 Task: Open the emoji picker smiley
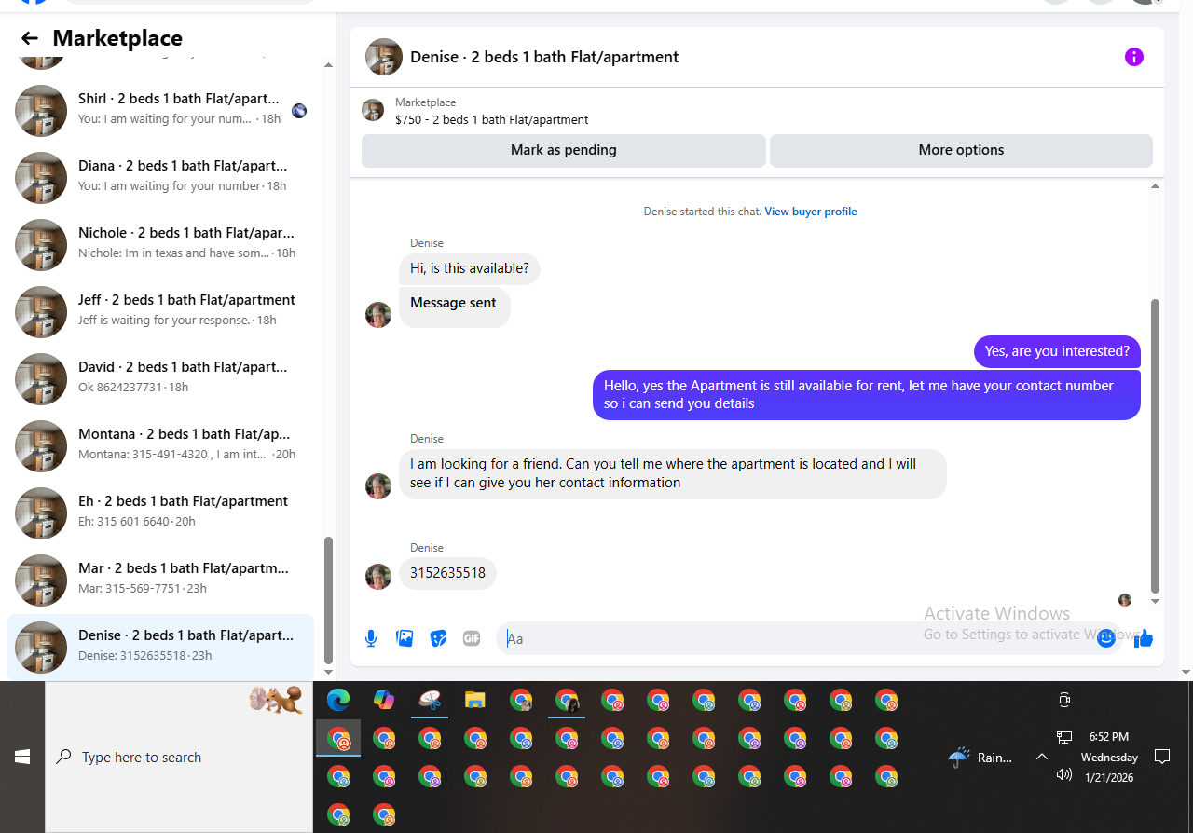1106,638
